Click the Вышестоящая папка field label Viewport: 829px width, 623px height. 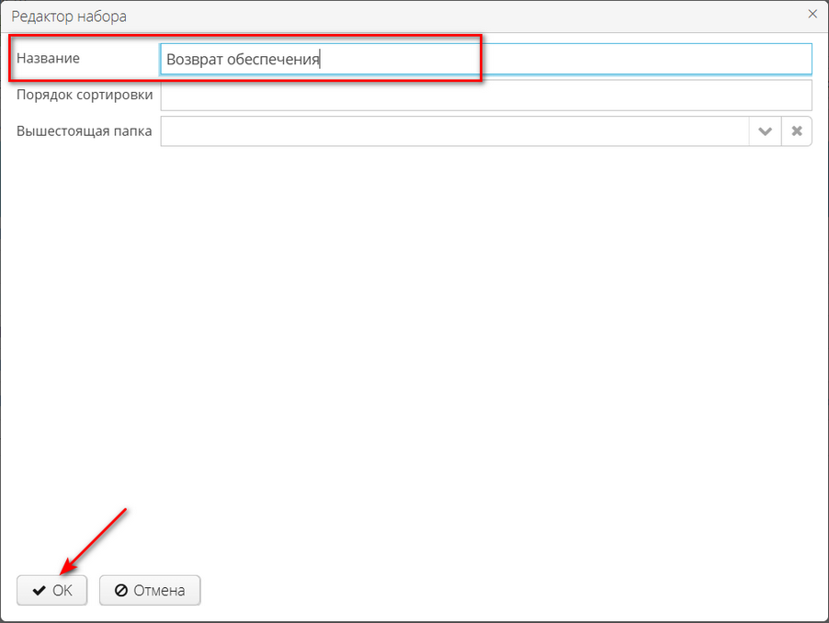click(x=85, y=130)
